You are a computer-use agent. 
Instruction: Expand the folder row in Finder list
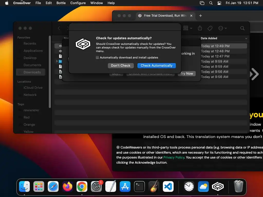pos(57,61)
